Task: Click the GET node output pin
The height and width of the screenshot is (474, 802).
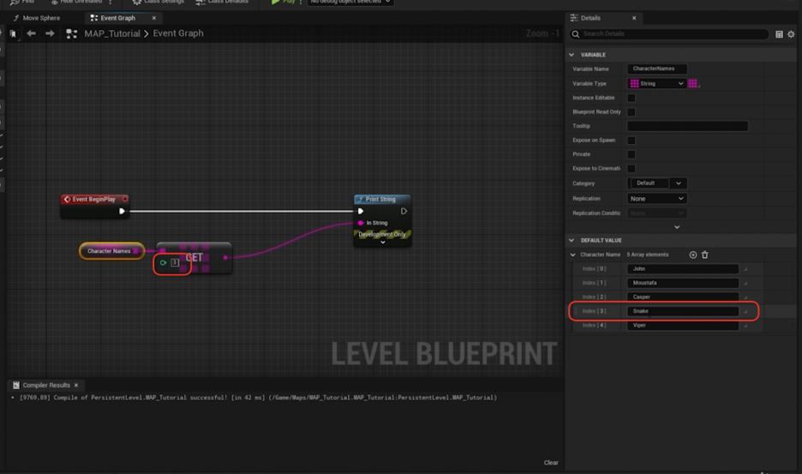Action: coord(225,257)
